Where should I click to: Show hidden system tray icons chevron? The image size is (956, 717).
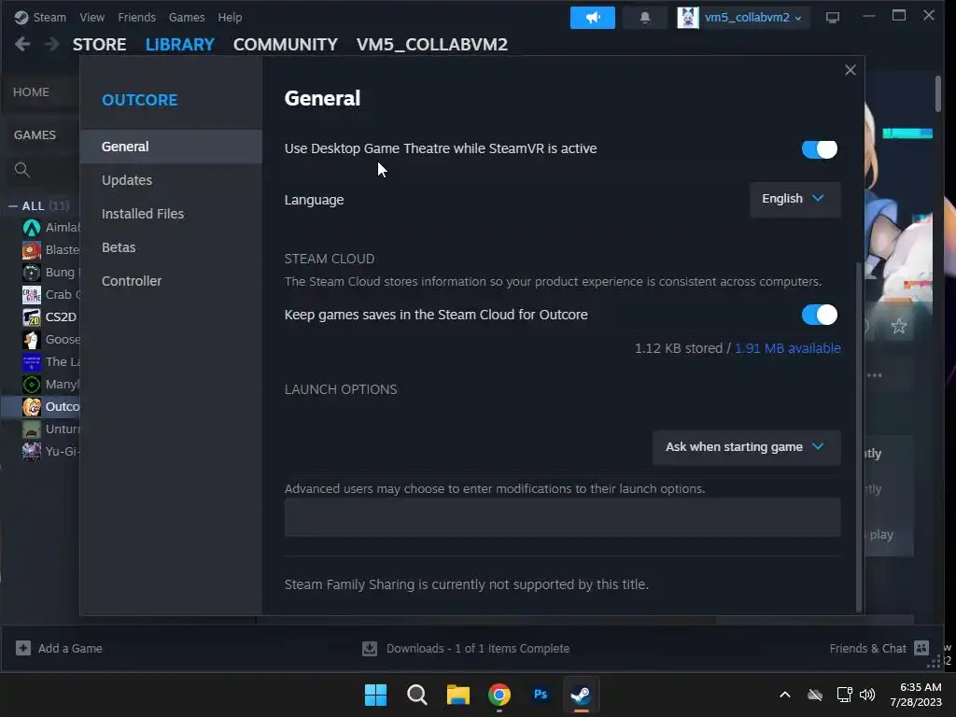pos(785,695)
